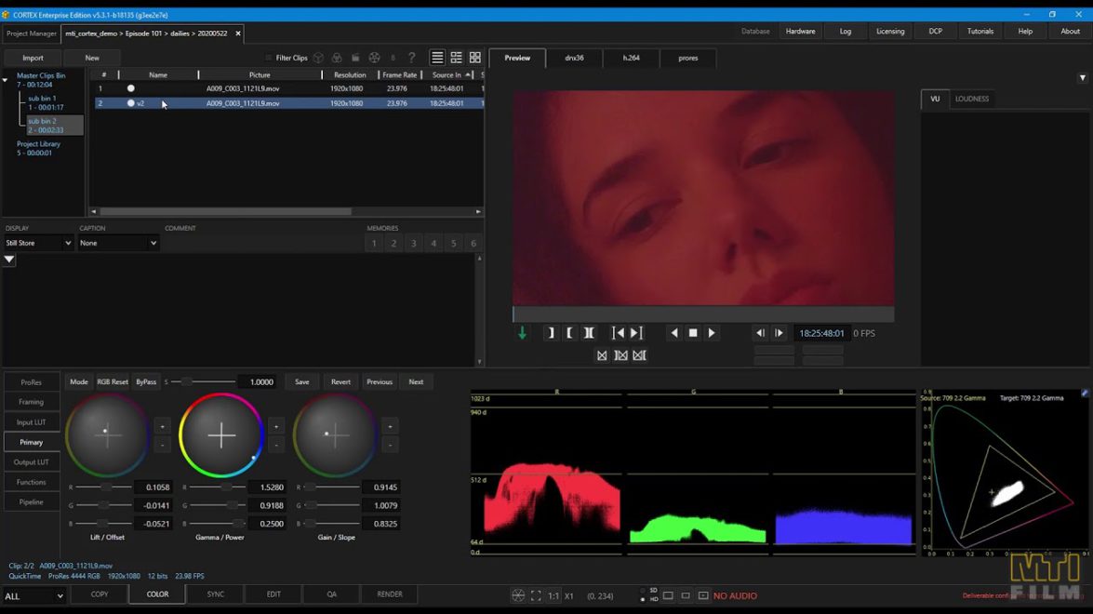1093x614 pixels.
Task: Toggle SD monitoring instead of HD
Action: (642, 589)
